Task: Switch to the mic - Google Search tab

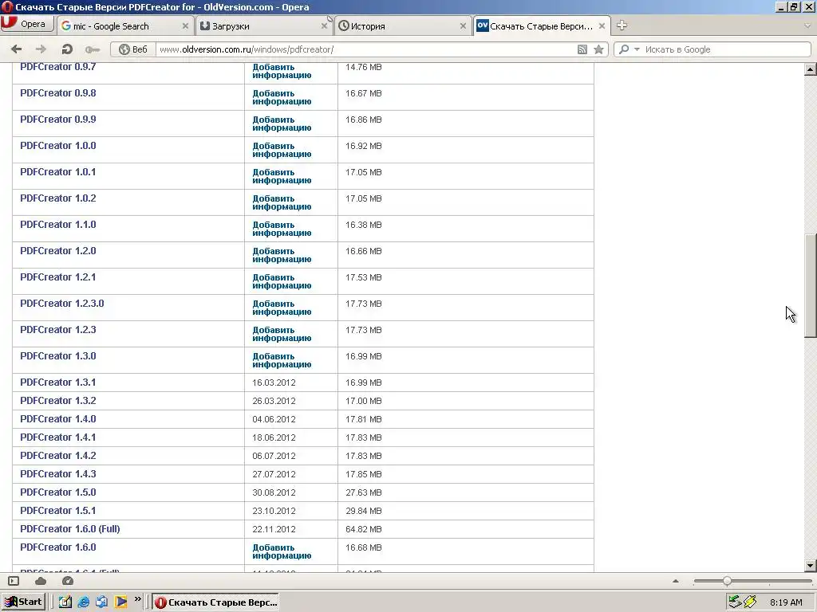Action: [x=124, y=26]
